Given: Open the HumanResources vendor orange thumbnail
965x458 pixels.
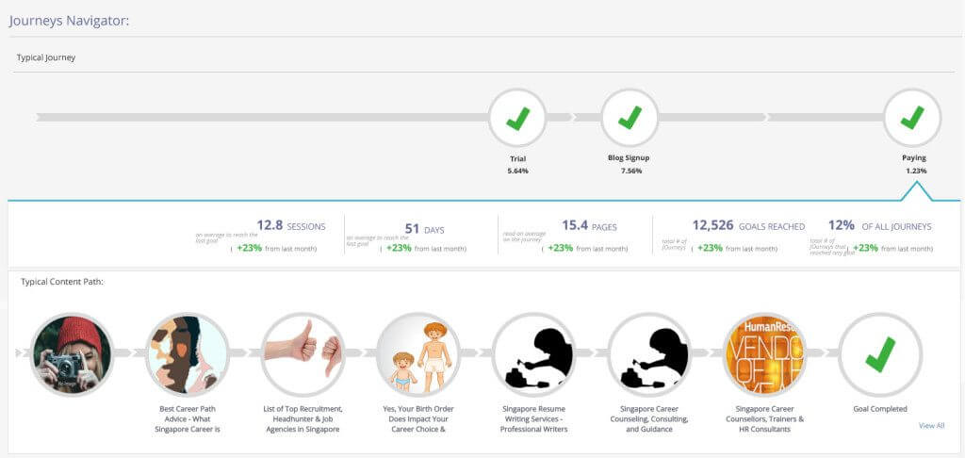Looking at the screenshot, I should [764, 354].
